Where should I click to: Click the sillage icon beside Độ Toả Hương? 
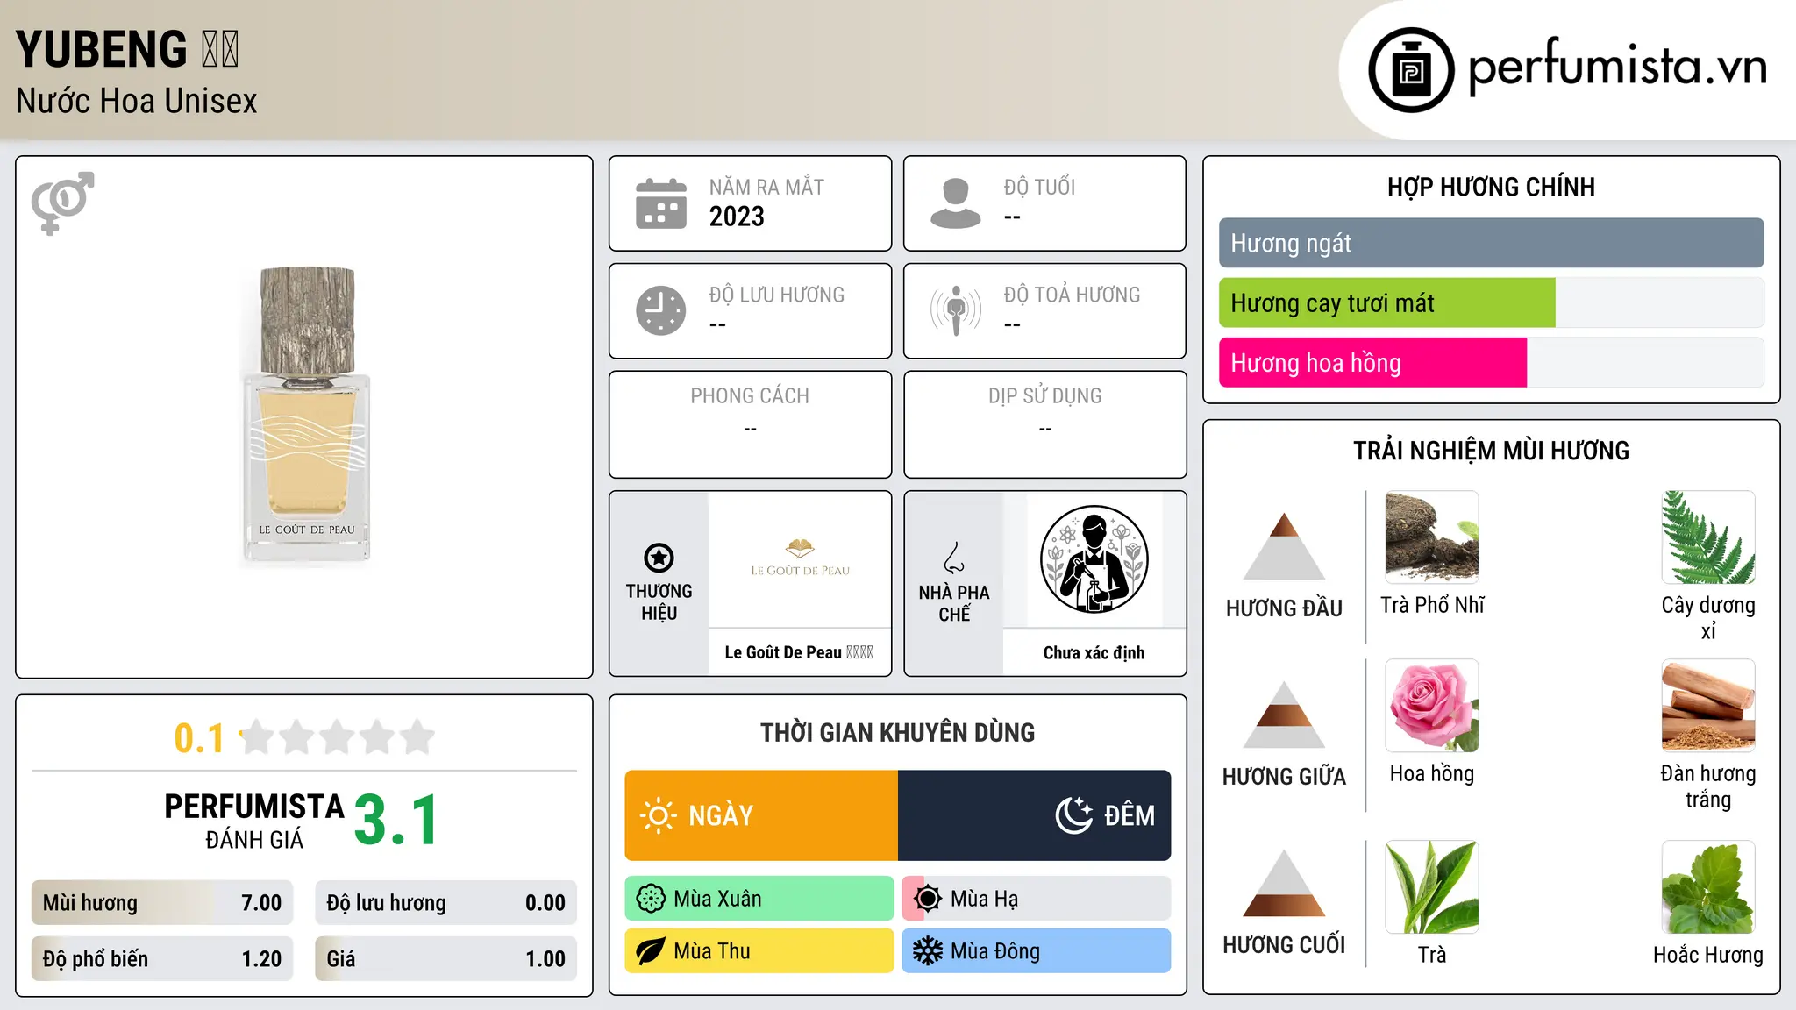coord(956,310)
